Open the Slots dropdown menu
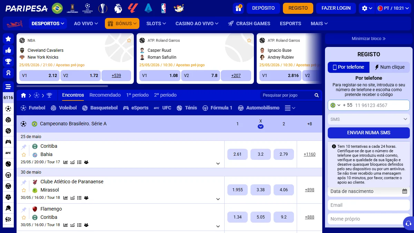This screenshot has height=233, width=414. click(156, 23)
